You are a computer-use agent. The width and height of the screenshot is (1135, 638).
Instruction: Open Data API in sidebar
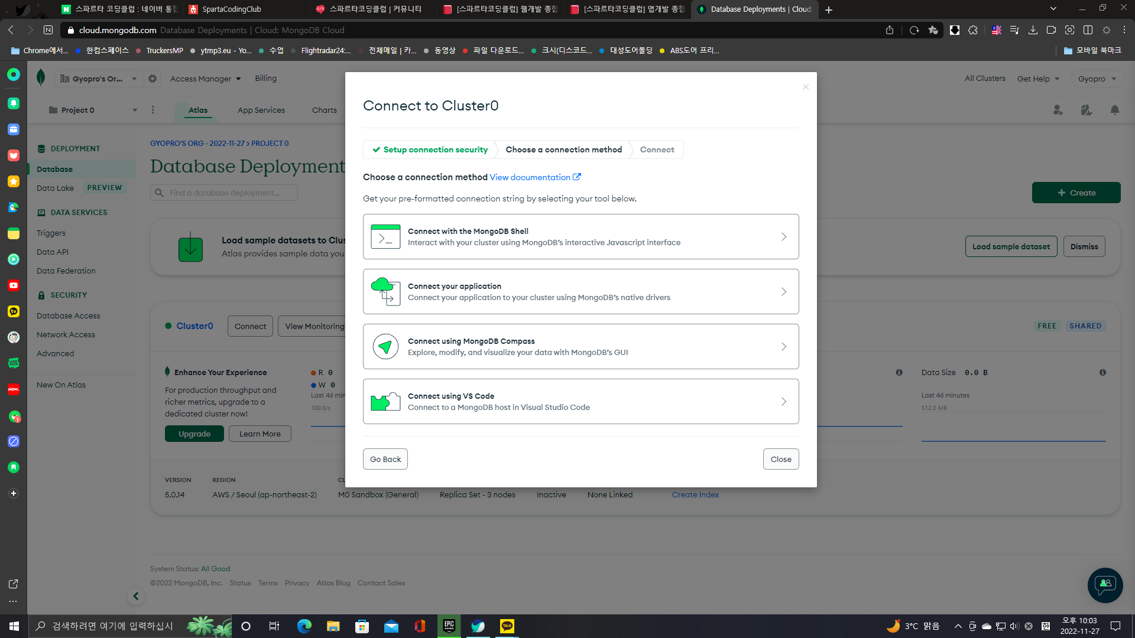(x=53, y=252)
